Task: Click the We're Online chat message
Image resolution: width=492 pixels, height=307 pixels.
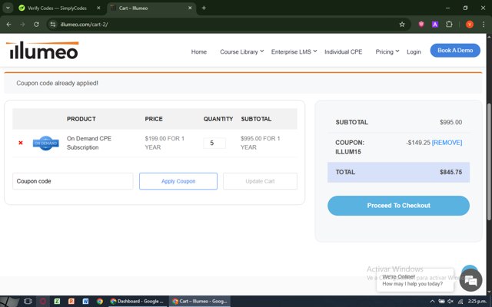Action: click(415, 280)
